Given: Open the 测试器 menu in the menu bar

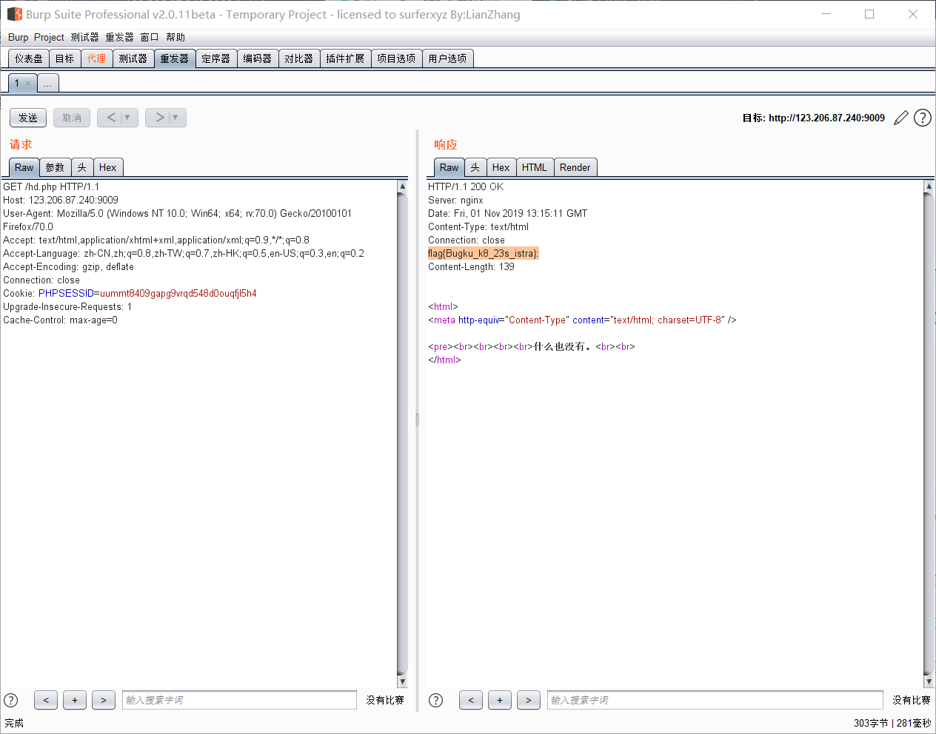Looking at the screenshot, I should coord(84,37).
